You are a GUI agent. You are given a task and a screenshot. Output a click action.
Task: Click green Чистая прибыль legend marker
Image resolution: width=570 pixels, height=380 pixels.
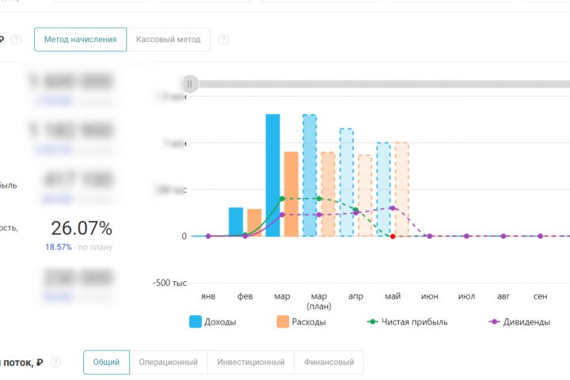[373, 322]
